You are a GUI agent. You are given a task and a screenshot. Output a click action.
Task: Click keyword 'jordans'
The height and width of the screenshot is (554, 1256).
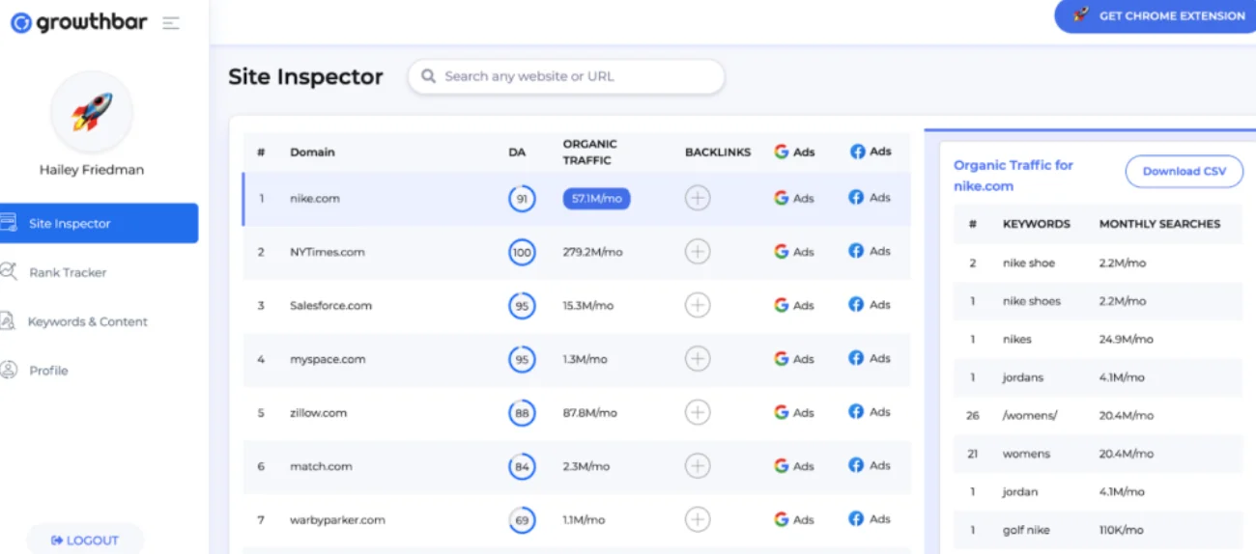1023,377
